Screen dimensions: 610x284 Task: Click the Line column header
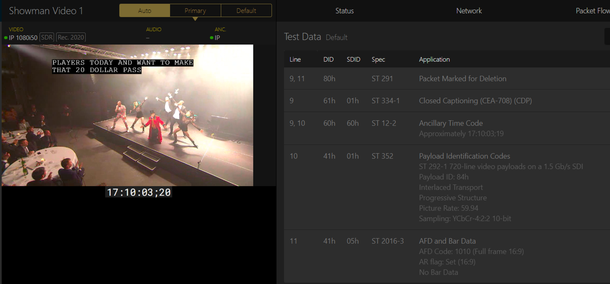(x=295, y=59)
